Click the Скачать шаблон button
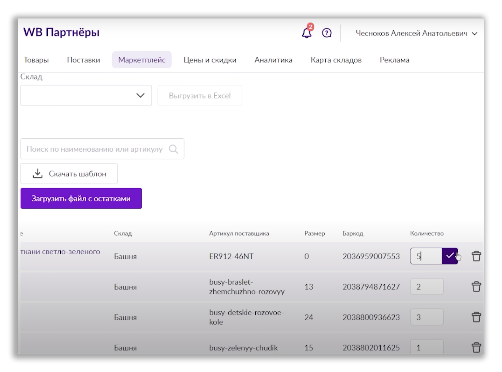 click(69, 173)
